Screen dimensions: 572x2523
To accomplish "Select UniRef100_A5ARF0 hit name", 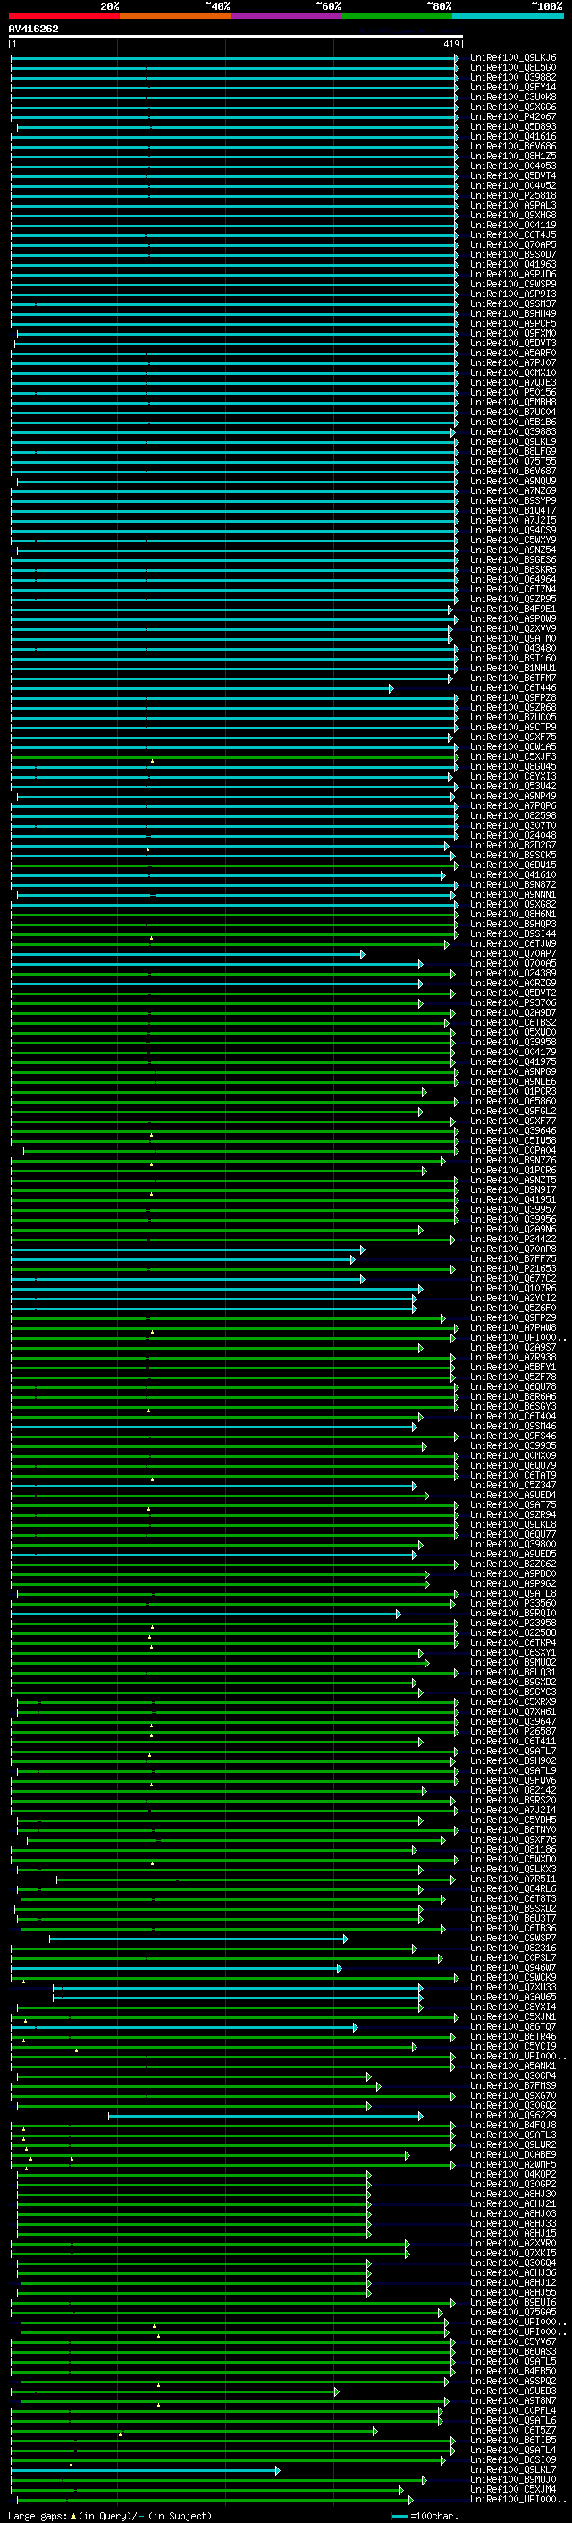I will click(x=513, y=354).
